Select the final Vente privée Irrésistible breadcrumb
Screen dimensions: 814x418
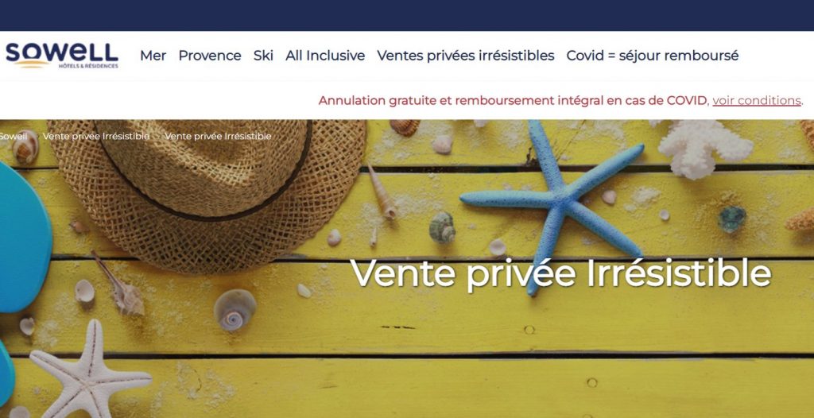click(x=218, y=136)
